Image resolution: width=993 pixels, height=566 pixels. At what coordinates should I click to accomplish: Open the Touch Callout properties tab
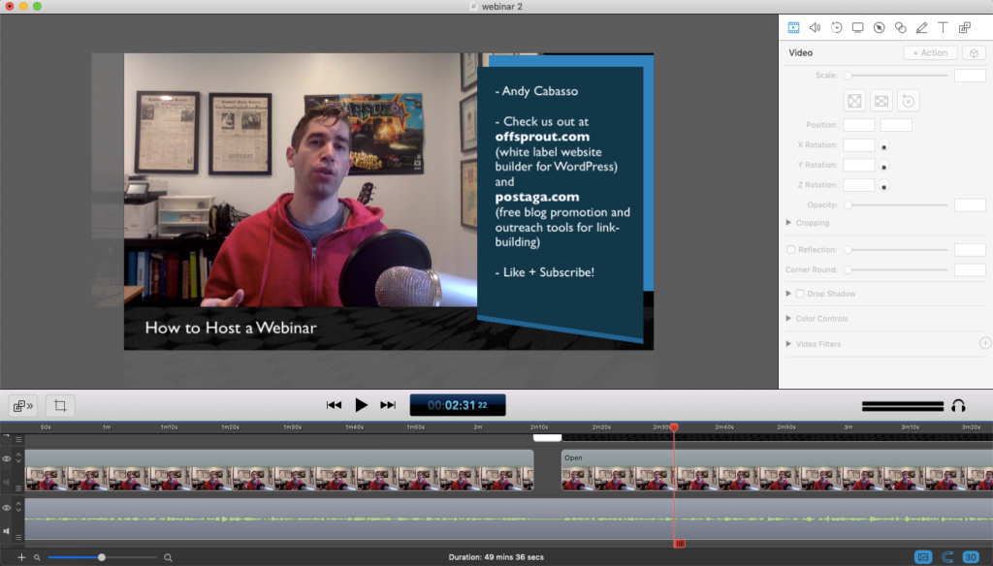pyautogui.click(x=901, y=27)
